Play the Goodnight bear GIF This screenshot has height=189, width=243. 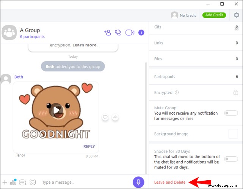click(56, 110)
